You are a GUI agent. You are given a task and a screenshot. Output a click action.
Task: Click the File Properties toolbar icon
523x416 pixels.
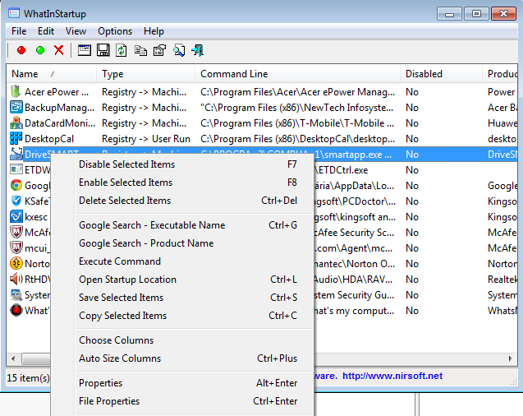tap(159, 50)
